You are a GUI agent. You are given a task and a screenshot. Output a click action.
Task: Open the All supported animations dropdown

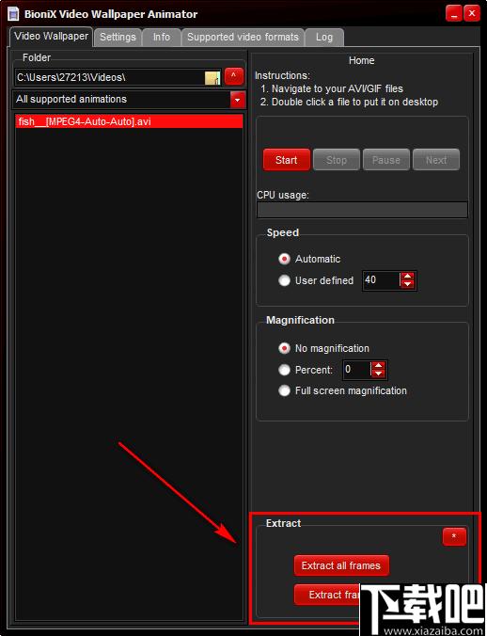click(x=238, y=100)
